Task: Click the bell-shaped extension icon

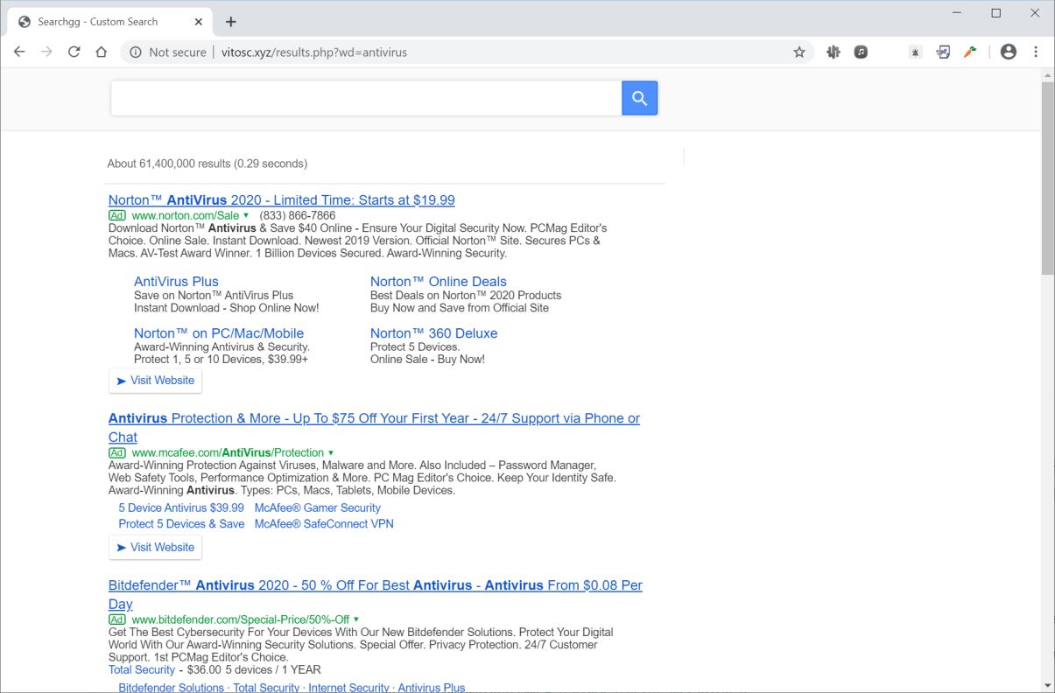Action: pyautogui.click(x=916, y=52)
